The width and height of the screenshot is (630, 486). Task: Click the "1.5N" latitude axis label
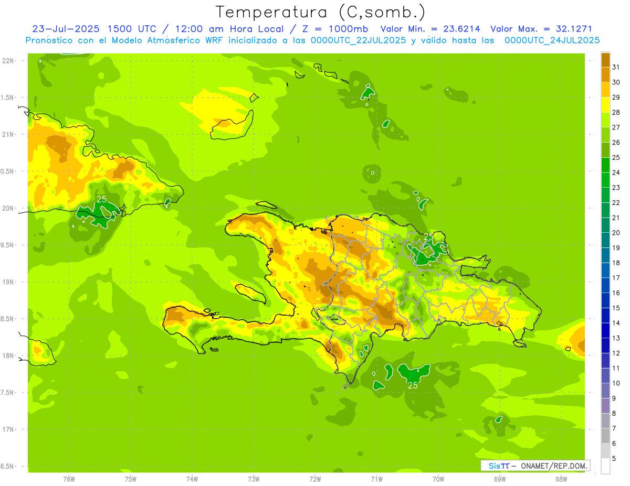(8, 98)
